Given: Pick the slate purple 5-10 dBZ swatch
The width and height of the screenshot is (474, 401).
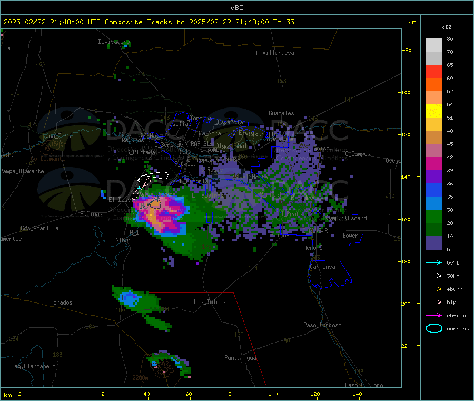Looking at the screenshot, I should [434, 243].
